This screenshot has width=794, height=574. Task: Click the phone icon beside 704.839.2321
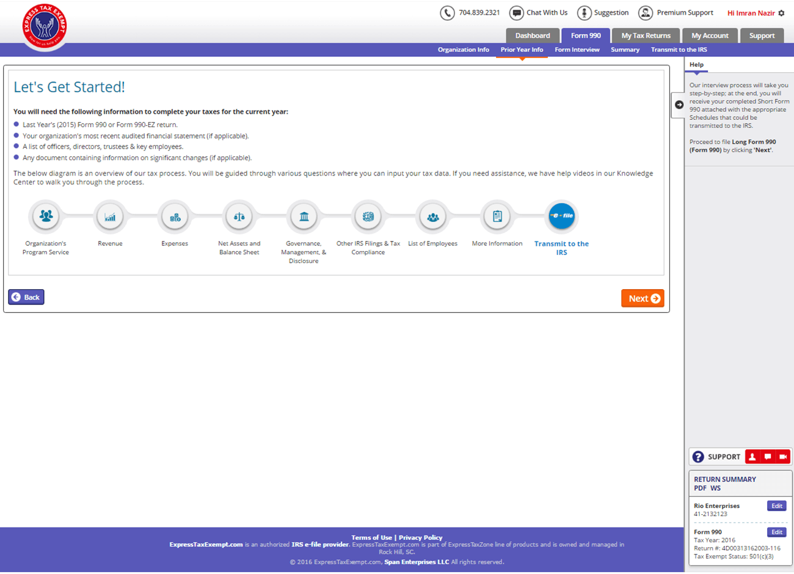[447, 13]
